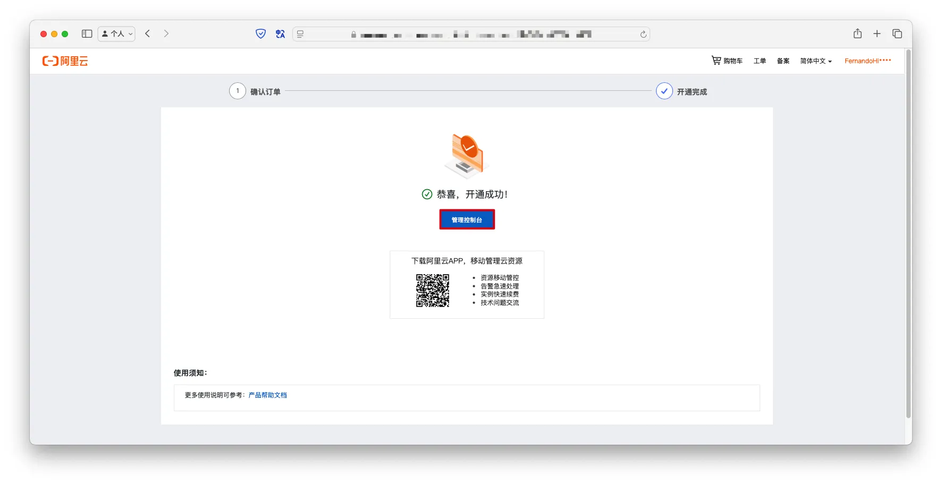Reload the page using refresh icon
This screenshot has width=942, height=484.
click(x=643, y=35)
